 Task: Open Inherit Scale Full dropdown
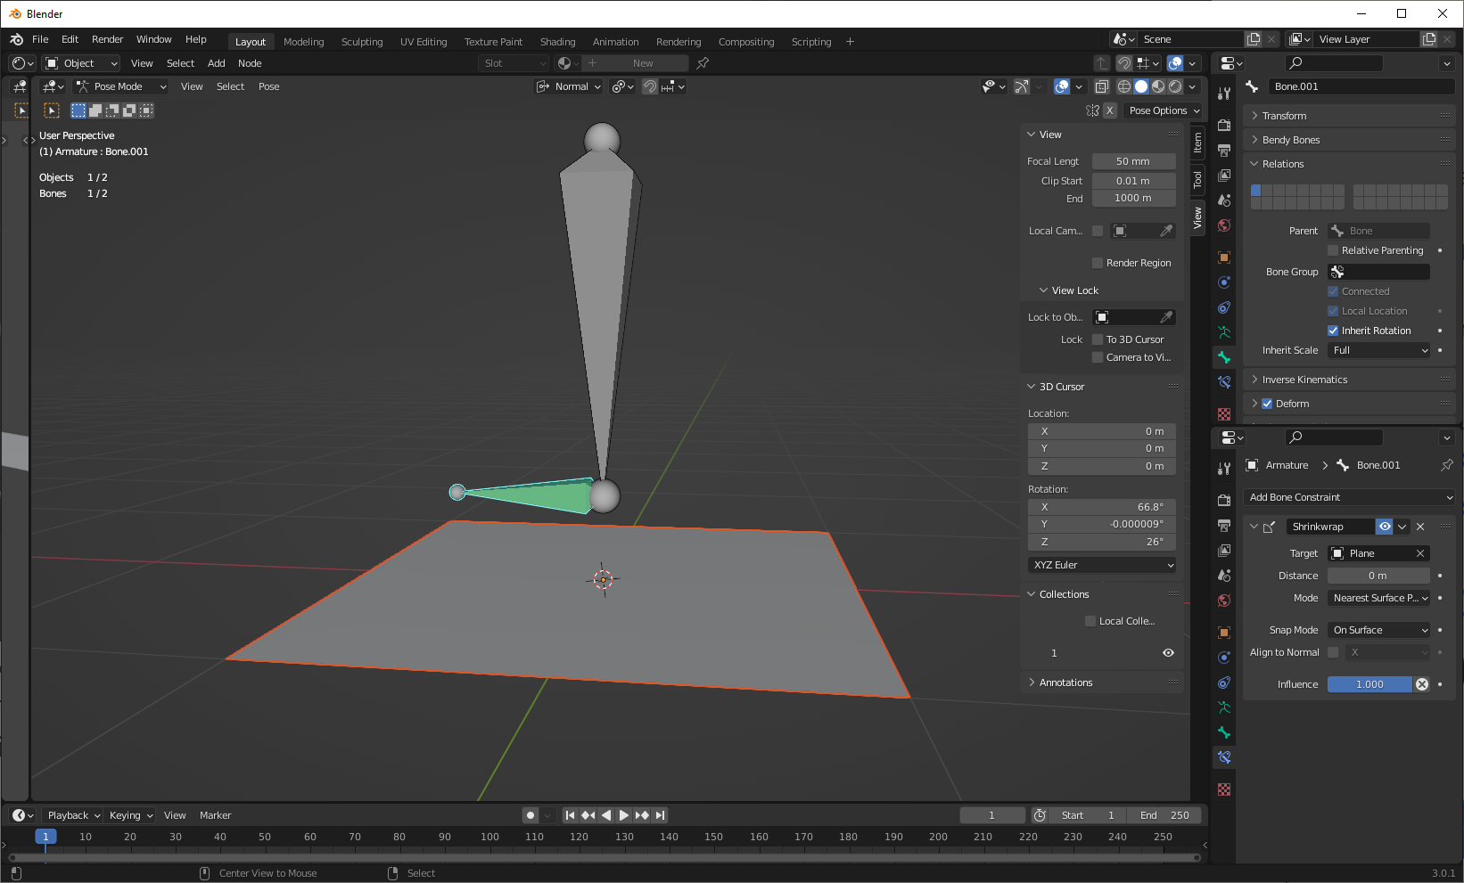[x=1378, y=350]
